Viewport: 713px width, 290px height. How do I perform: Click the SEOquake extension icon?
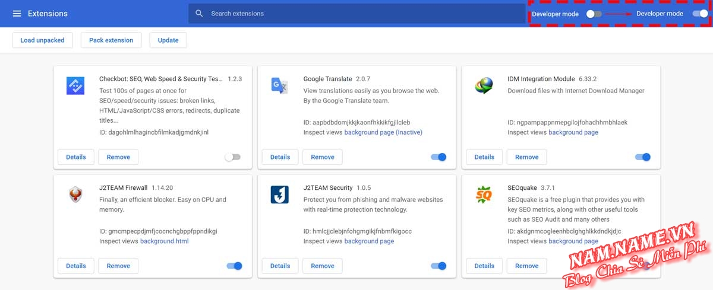[x=484, y=194]
